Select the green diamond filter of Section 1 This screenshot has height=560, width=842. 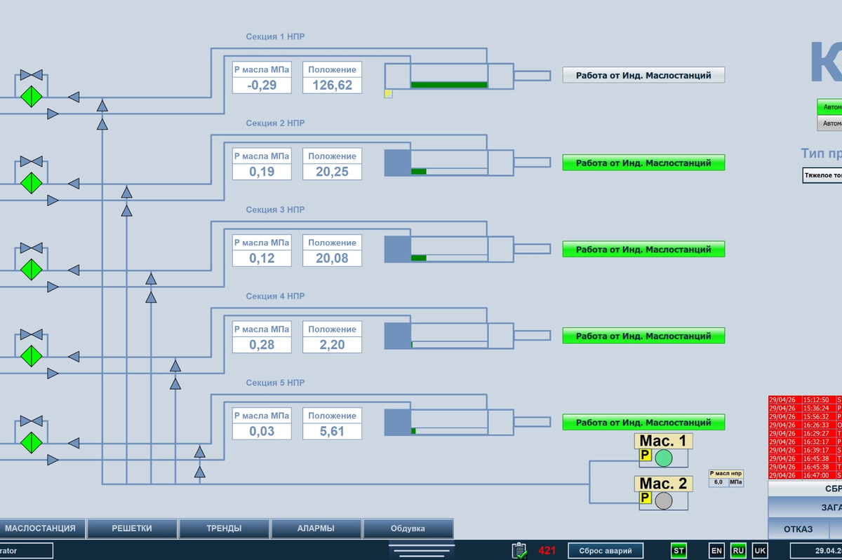point(31,96)
